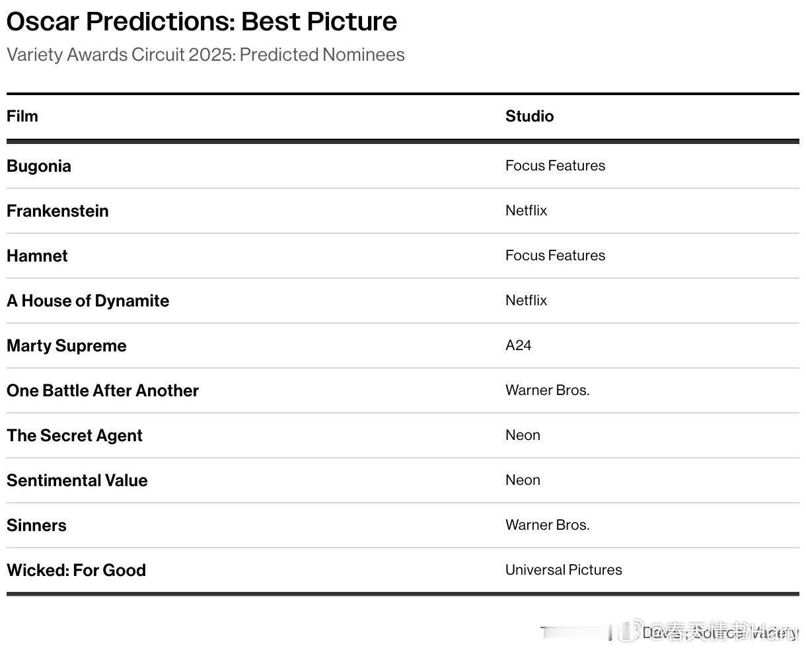The width and height of the screenshot is (806, 650).
Task: Click the Marty Supreme title
Action: click(x=67, y=345)
